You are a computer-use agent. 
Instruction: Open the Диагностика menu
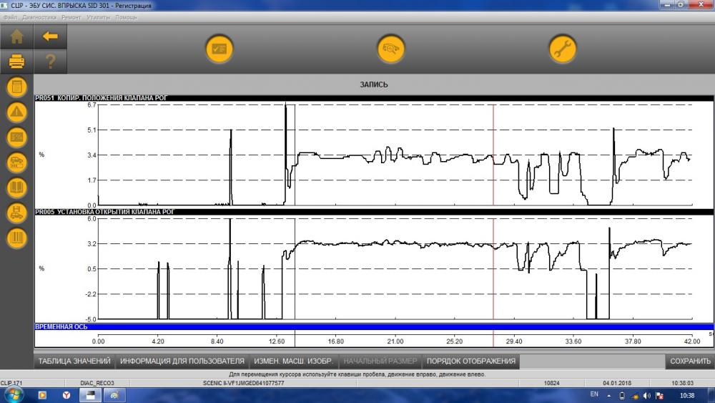39,17
